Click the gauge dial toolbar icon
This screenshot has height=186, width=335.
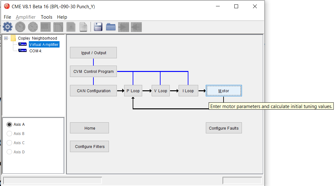[20, 27]
